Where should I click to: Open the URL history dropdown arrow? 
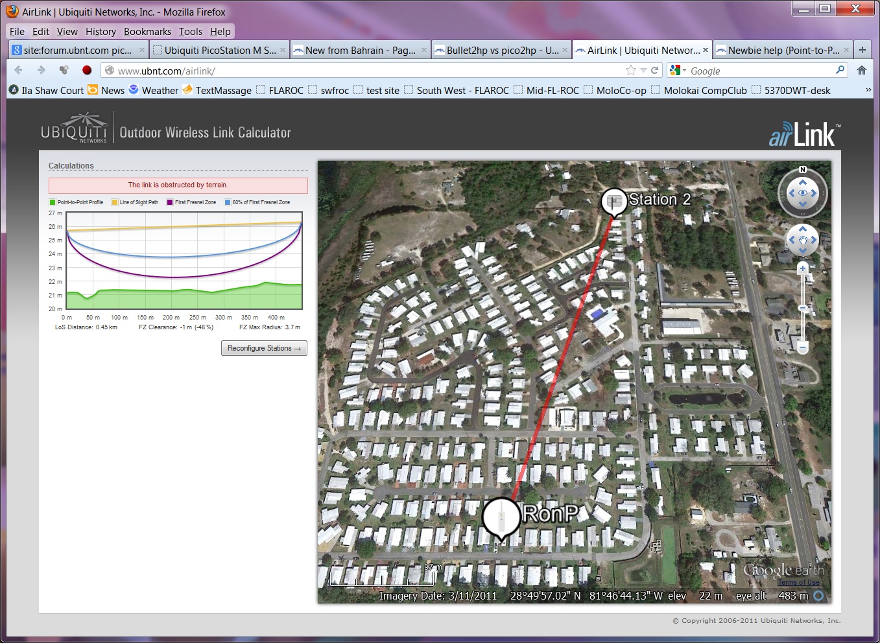[643, 71]
